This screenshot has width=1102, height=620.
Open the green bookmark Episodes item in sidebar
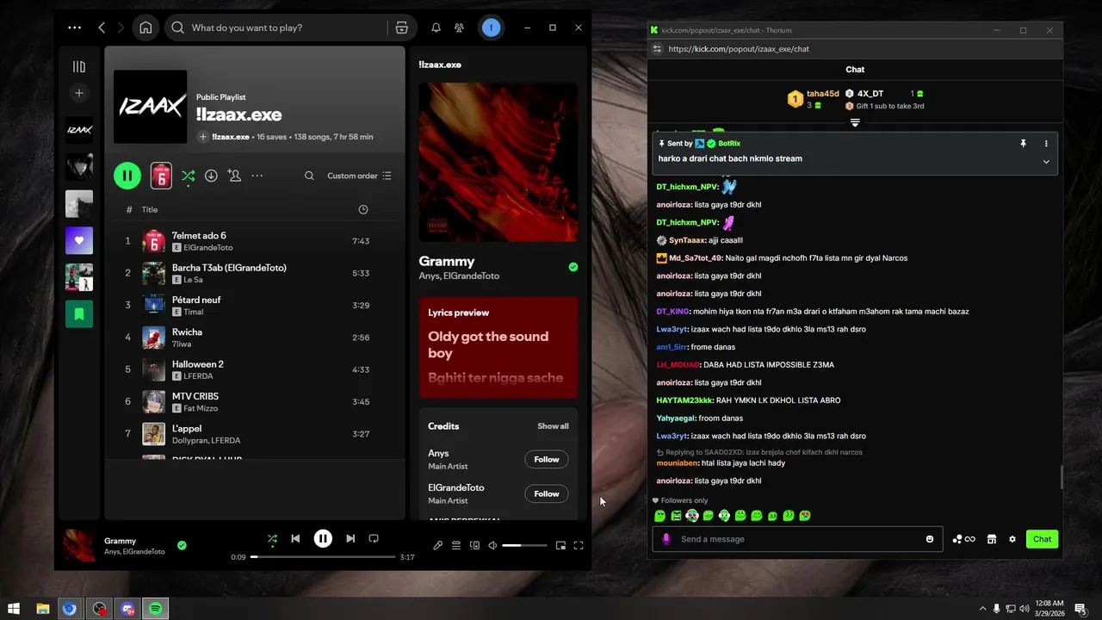[79, 313]
